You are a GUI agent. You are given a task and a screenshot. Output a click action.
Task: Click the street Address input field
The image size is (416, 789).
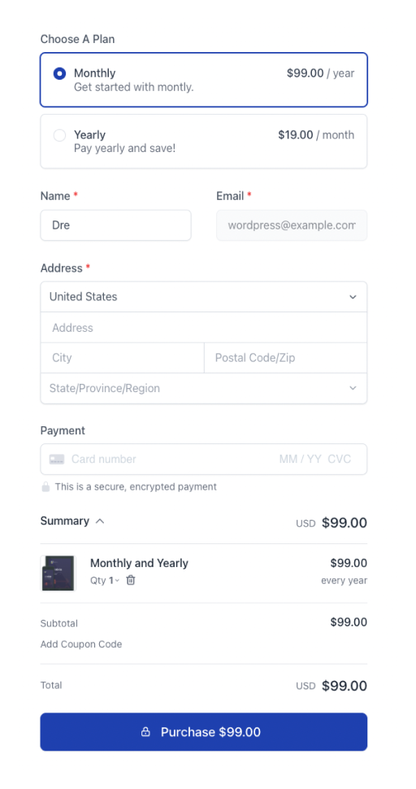[x=203, y=328]
